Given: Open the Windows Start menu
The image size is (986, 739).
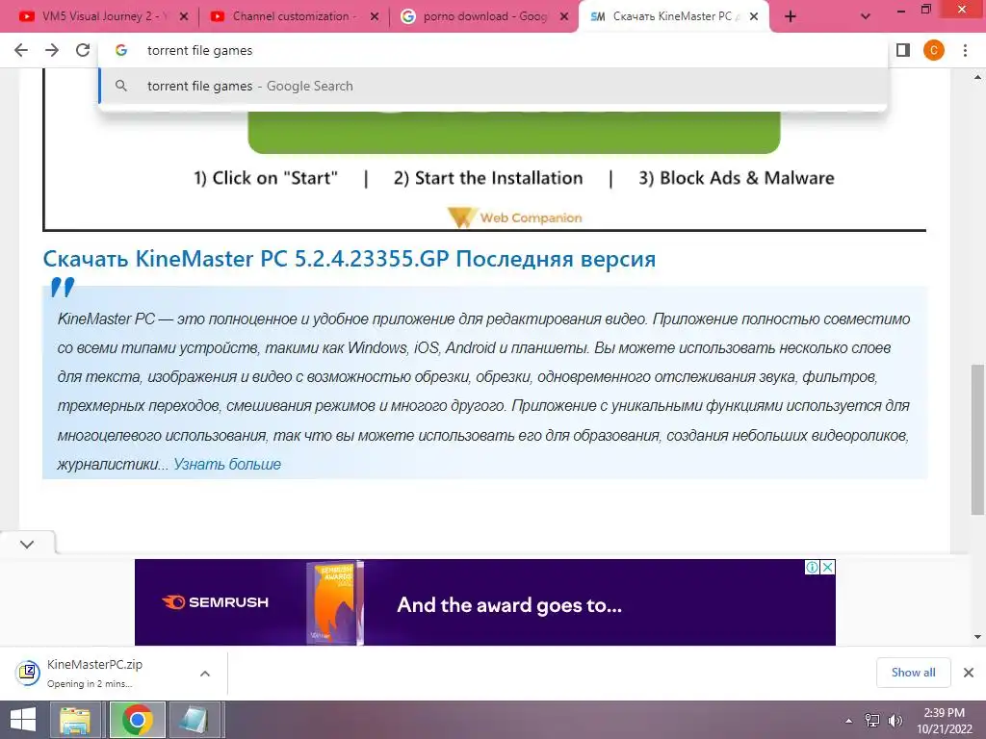Looking at the screenshot, I should click(23, 720).
